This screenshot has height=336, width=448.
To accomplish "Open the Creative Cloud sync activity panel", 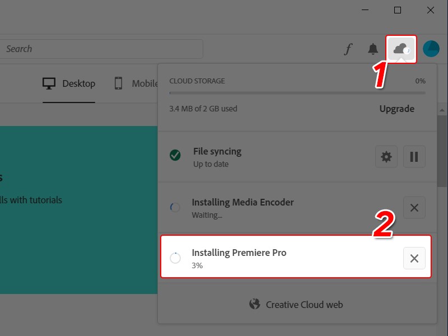I will click(x=401, y=49).
